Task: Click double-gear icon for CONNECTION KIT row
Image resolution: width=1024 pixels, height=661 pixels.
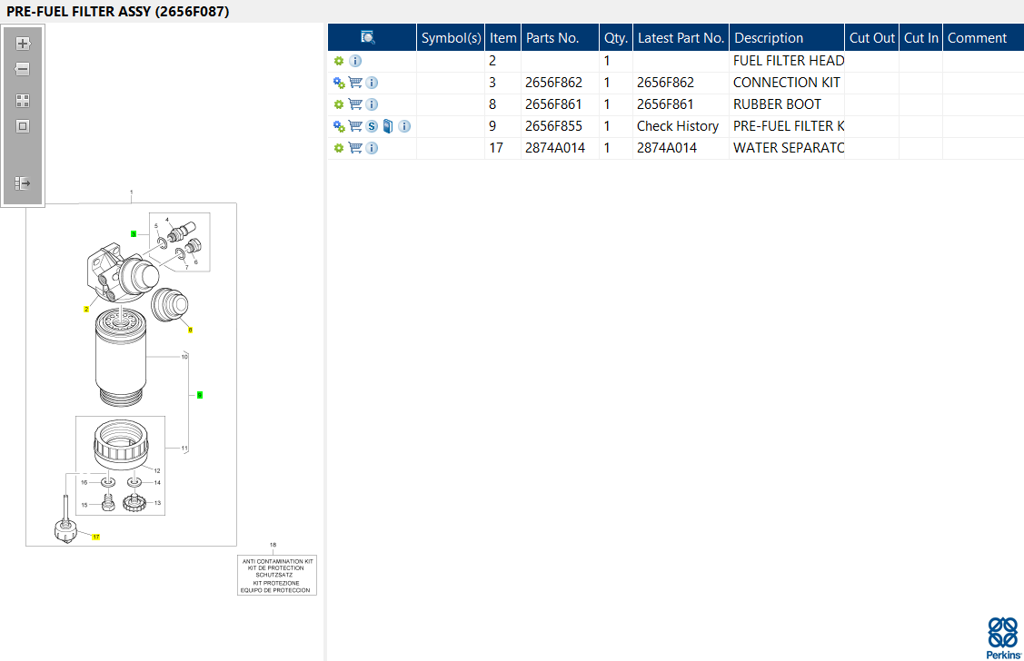Action: (339, 83)
